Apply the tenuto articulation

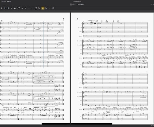tap(29, 8)
